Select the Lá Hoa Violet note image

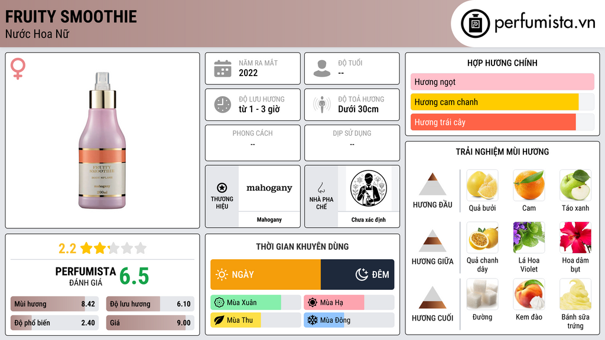529,237
